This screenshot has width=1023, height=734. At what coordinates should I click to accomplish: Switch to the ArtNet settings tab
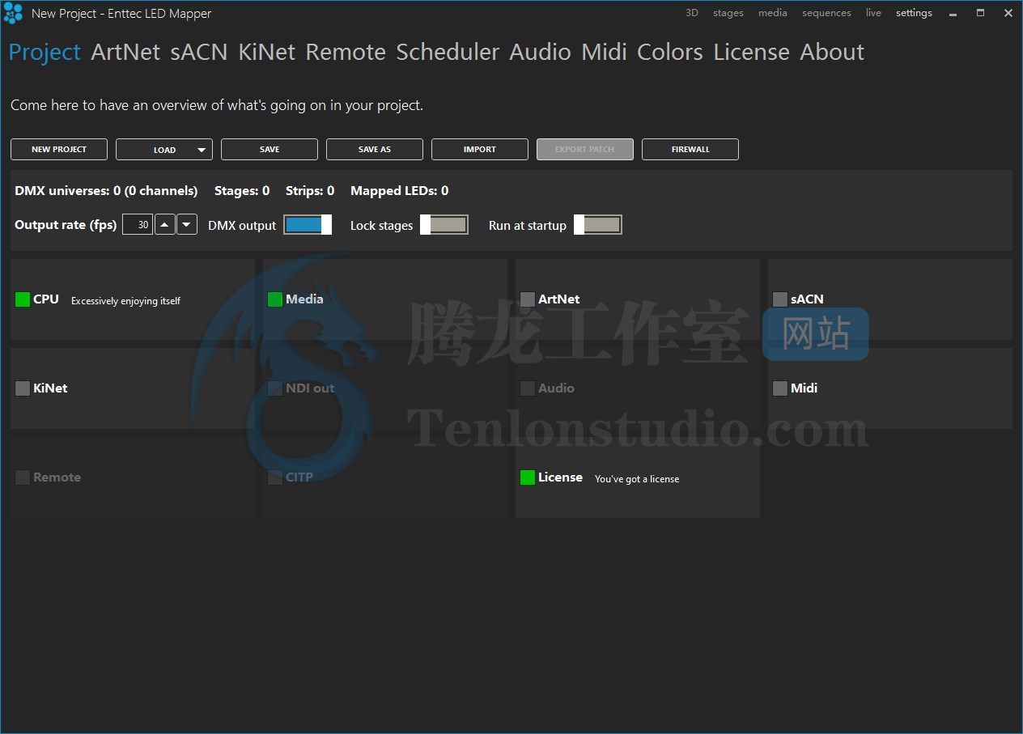tap(125, 52)
